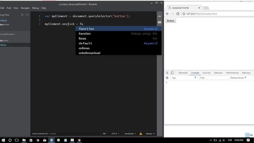The width and height of the screenshot is (254, 143).
Task: Select index.html under Working Files
Action: (4, 25)
